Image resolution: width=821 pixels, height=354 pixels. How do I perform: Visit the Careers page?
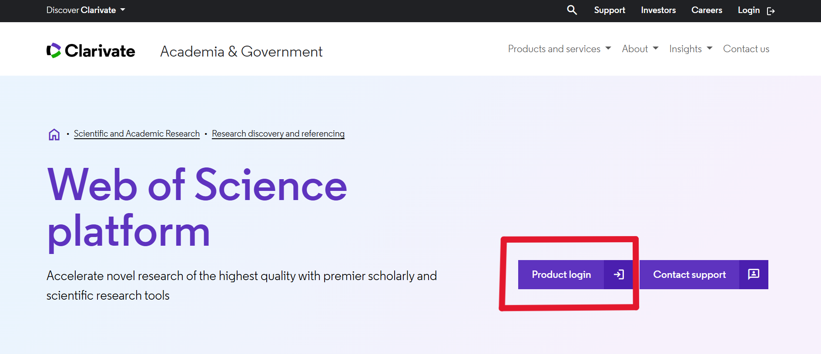[707, 10]
